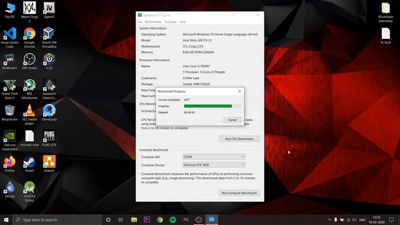Viewport: 400px width, 225px height.
Task: Open the Geekbench Help menu
Action: 182,22
